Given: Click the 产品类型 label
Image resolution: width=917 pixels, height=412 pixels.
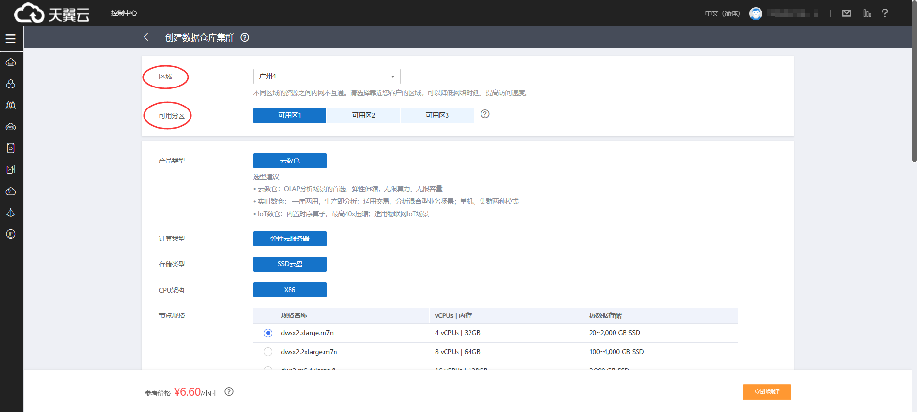Looking at the screenshot, I should pyautogui.click(x=172, y=161).
